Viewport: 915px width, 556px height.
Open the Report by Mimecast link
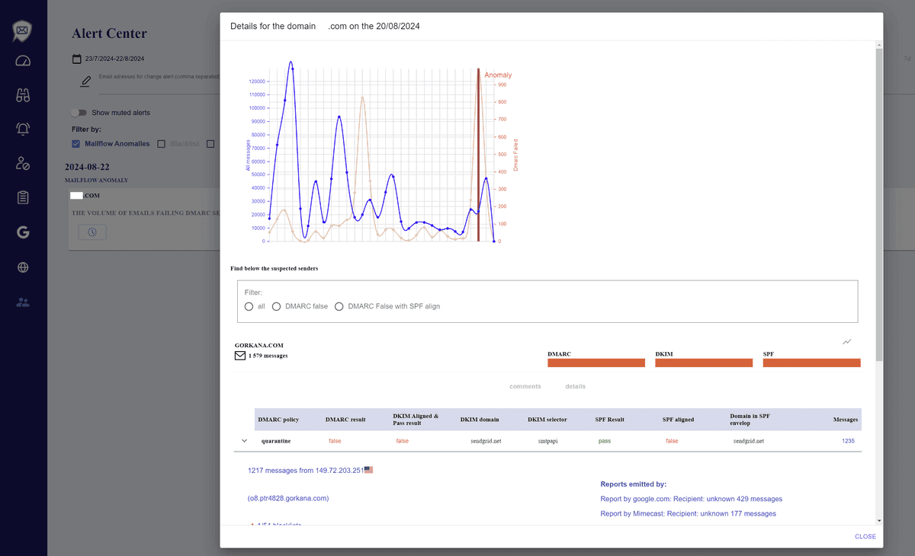(689, 513)
